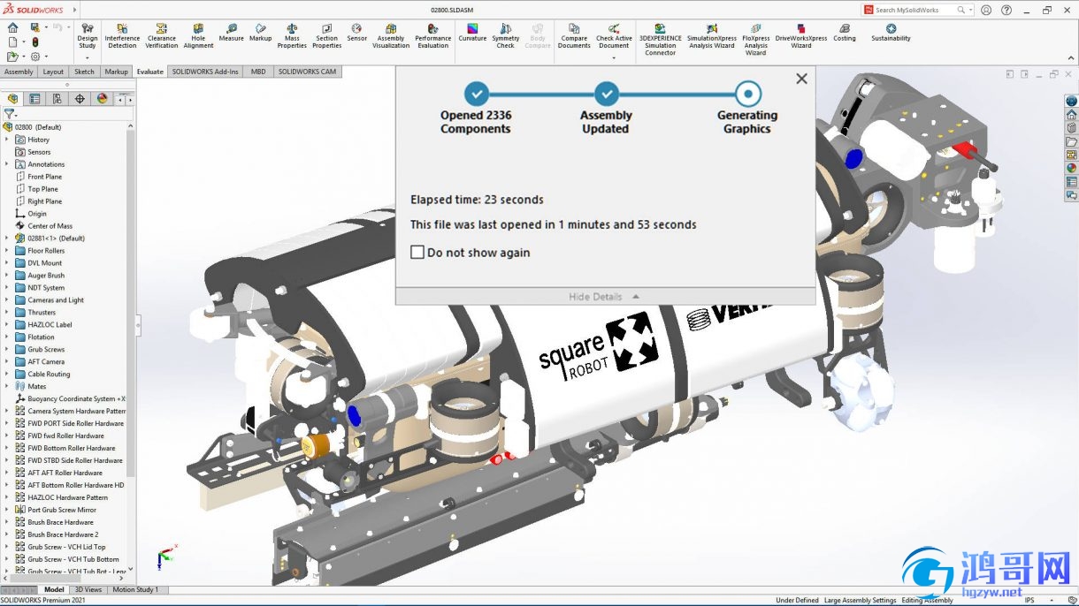Image resolution: width=1079 pixels, height=606 pixels.
Task: Expand 02881<1> (Default) component
Action: [7, 239]
